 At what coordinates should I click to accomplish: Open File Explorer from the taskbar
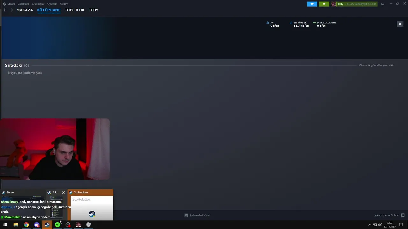16,225
